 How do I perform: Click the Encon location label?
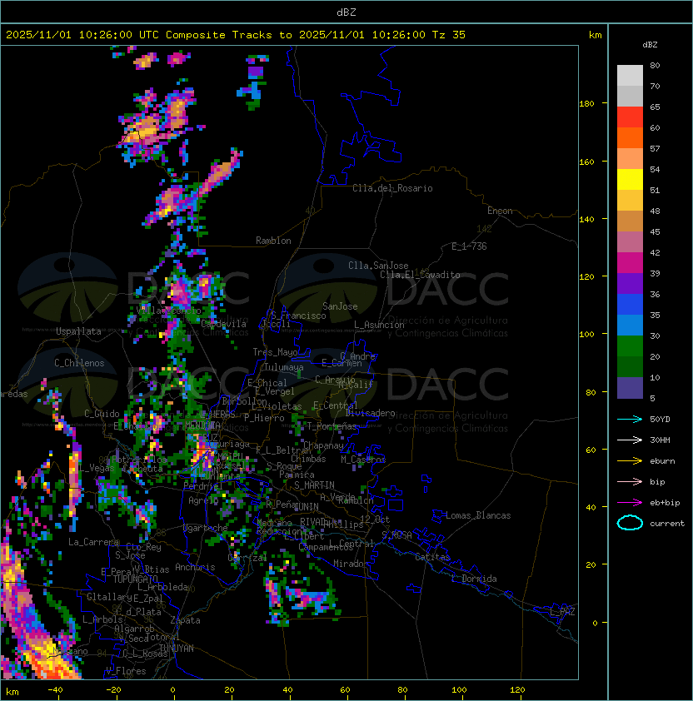[x=500, y=211]
